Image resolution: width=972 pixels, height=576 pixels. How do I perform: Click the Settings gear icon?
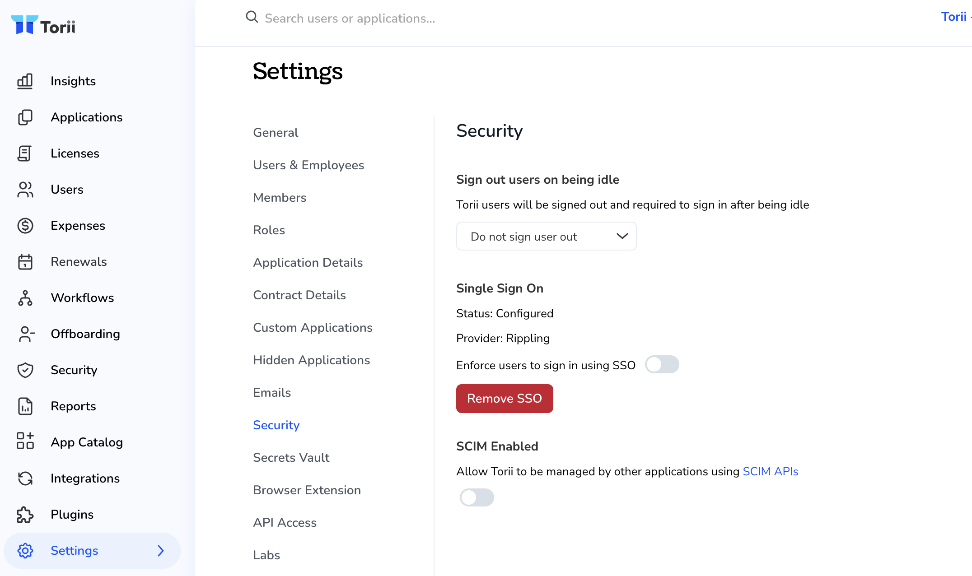click(25, 551)
